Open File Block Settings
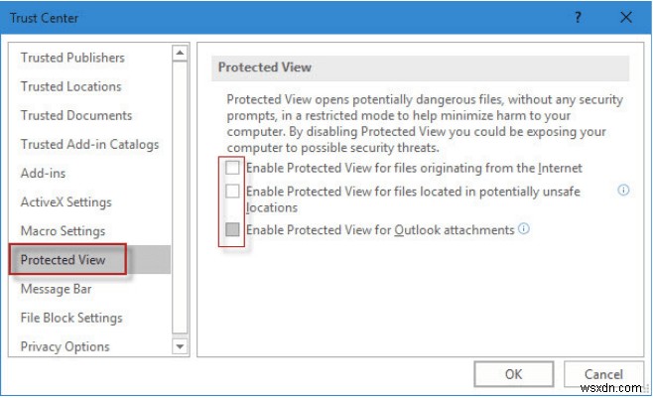 pos(71,318)
